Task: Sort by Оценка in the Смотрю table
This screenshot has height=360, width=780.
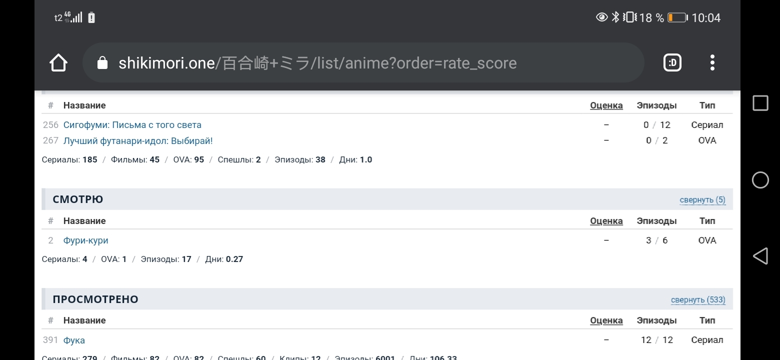Action: (x=606, y=221)
